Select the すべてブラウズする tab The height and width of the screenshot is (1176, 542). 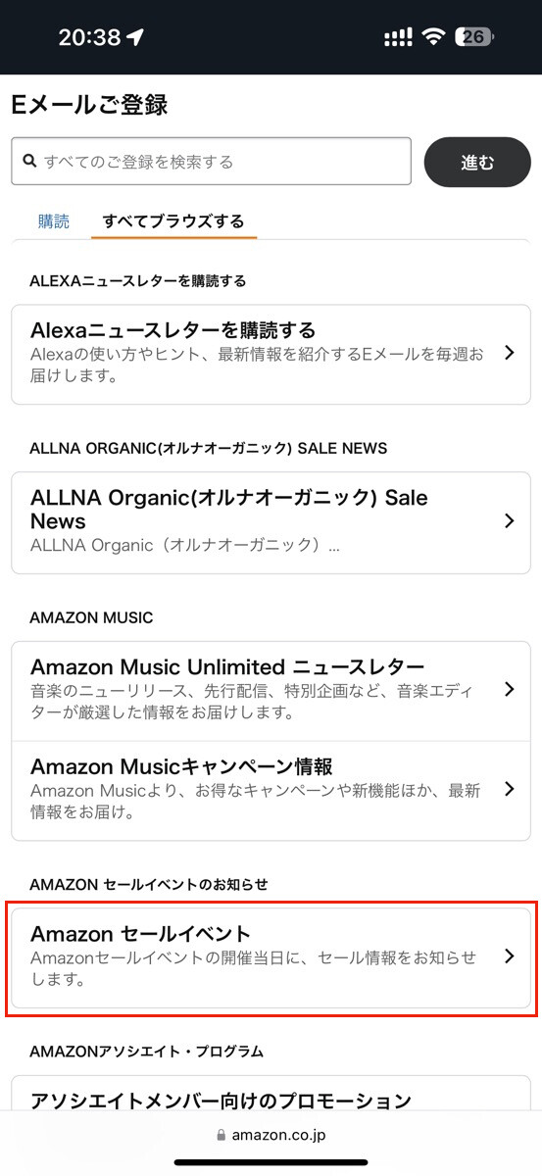click(173, 220)
